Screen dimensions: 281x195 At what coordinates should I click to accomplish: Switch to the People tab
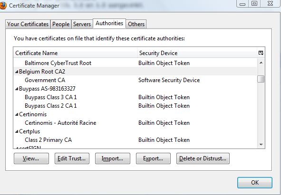coord(61,24)
